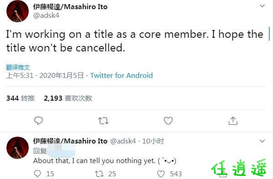Open the tweet timestamp 上午5:31

(20, 76)
